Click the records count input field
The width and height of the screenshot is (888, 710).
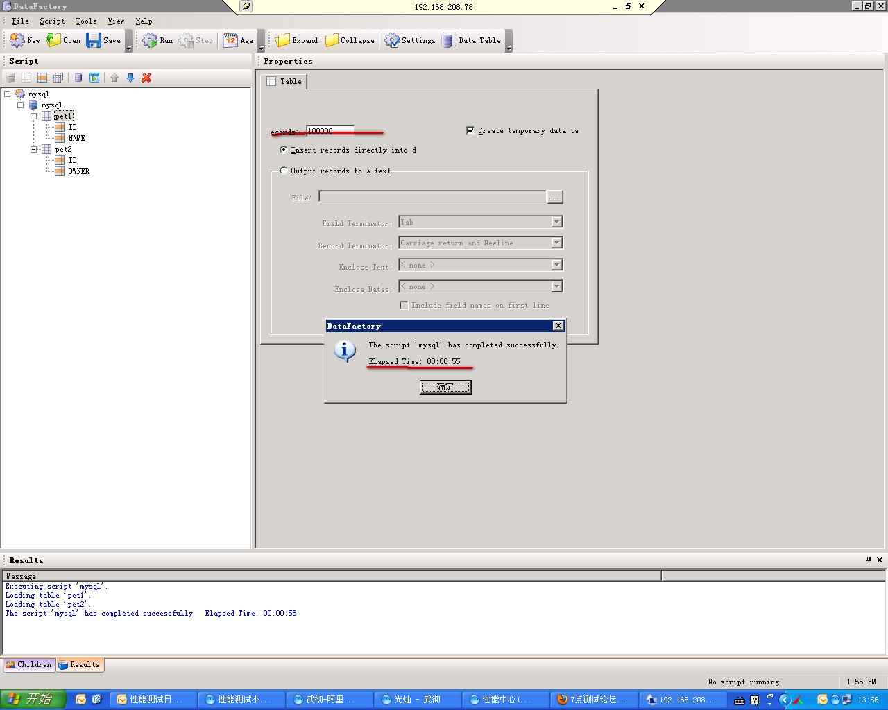tap(330, 130)
